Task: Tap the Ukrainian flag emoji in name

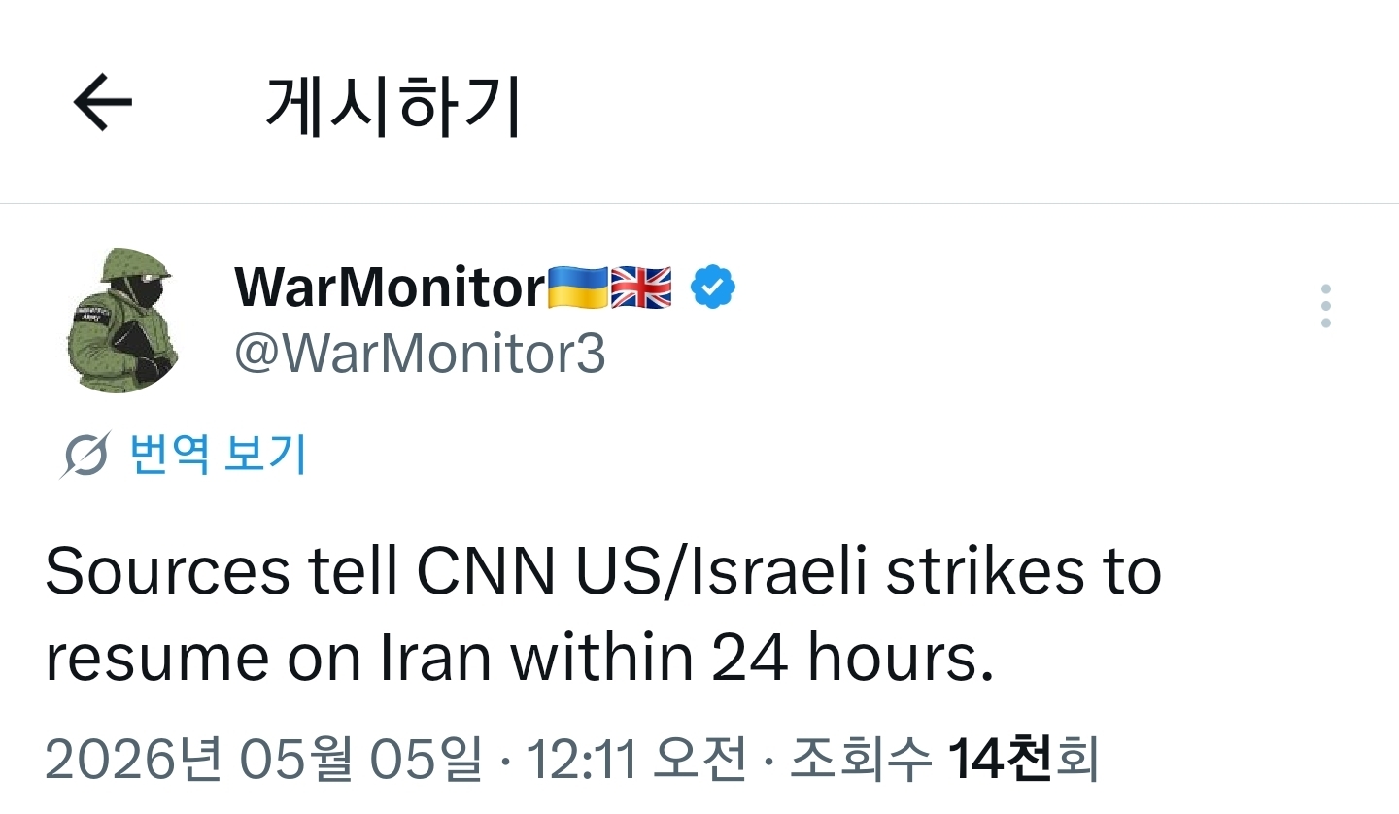Action: tap(577, 288)
